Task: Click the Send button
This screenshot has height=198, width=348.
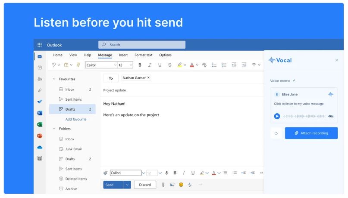Action: point(113,185)
